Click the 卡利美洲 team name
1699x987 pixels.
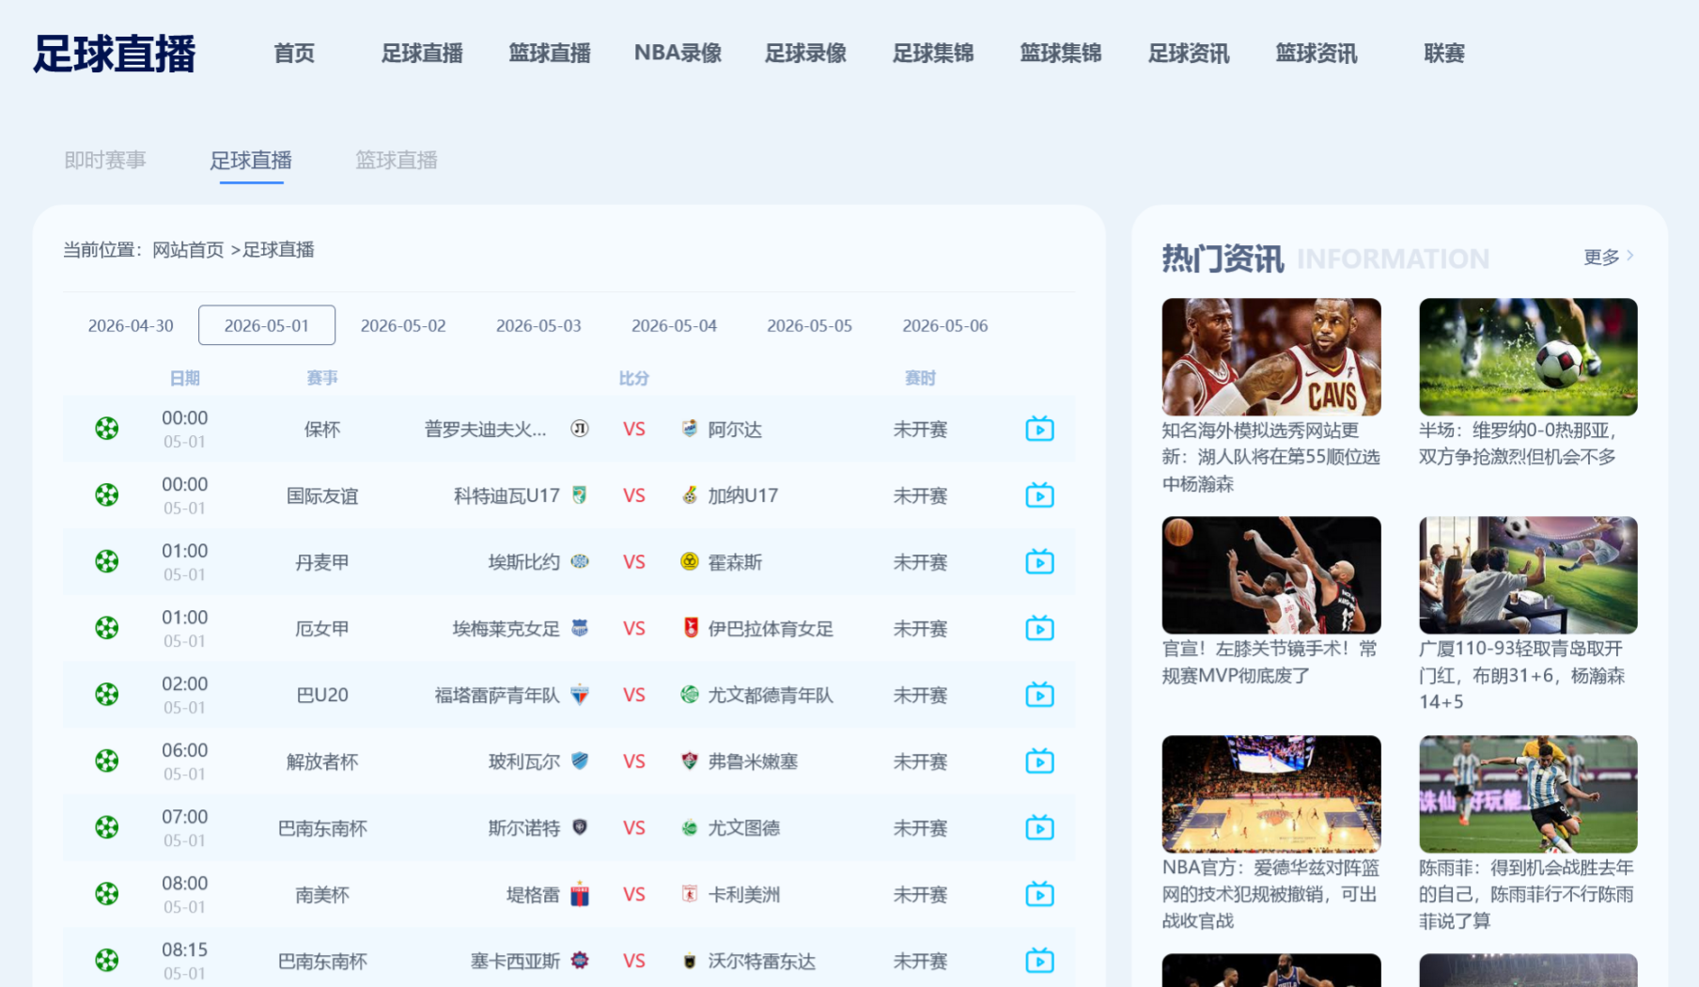click(744, 895)
